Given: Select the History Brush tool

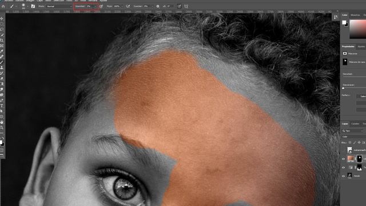Looking at the screenshot, I should [2, 73].
